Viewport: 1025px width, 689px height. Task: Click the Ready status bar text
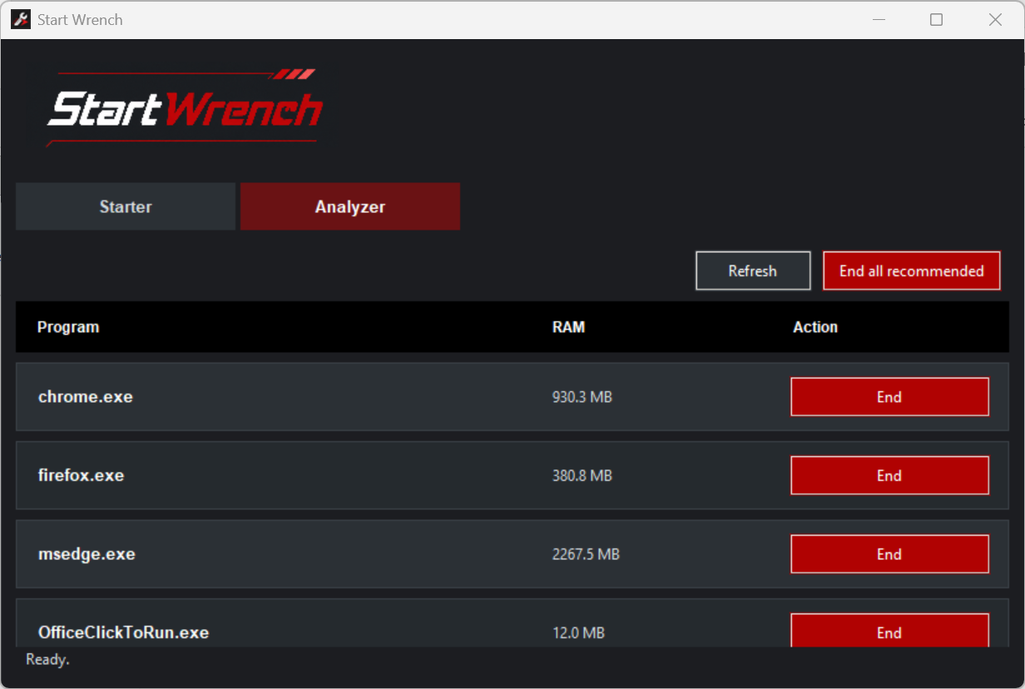pos(48,660)
